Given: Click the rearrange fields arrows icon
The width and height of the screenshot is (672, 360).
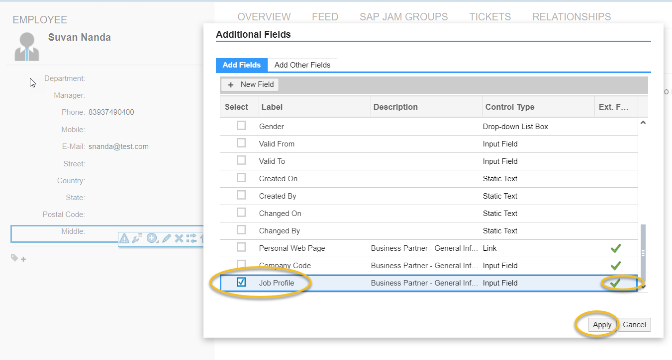Looking at the screenshot, I should tap(191, 238).
